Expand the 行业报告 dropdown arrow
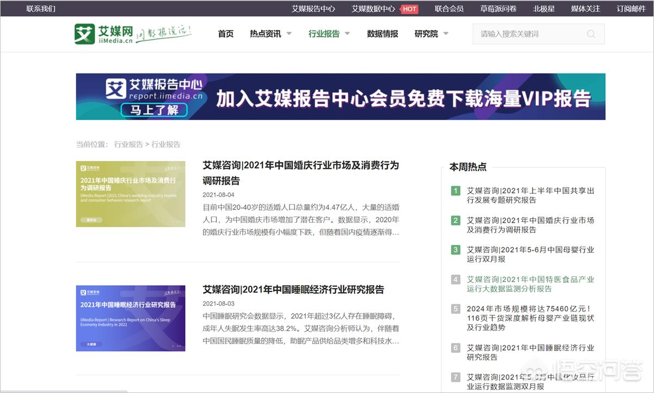This screenshot has width=654, height=393. [347, 34]
